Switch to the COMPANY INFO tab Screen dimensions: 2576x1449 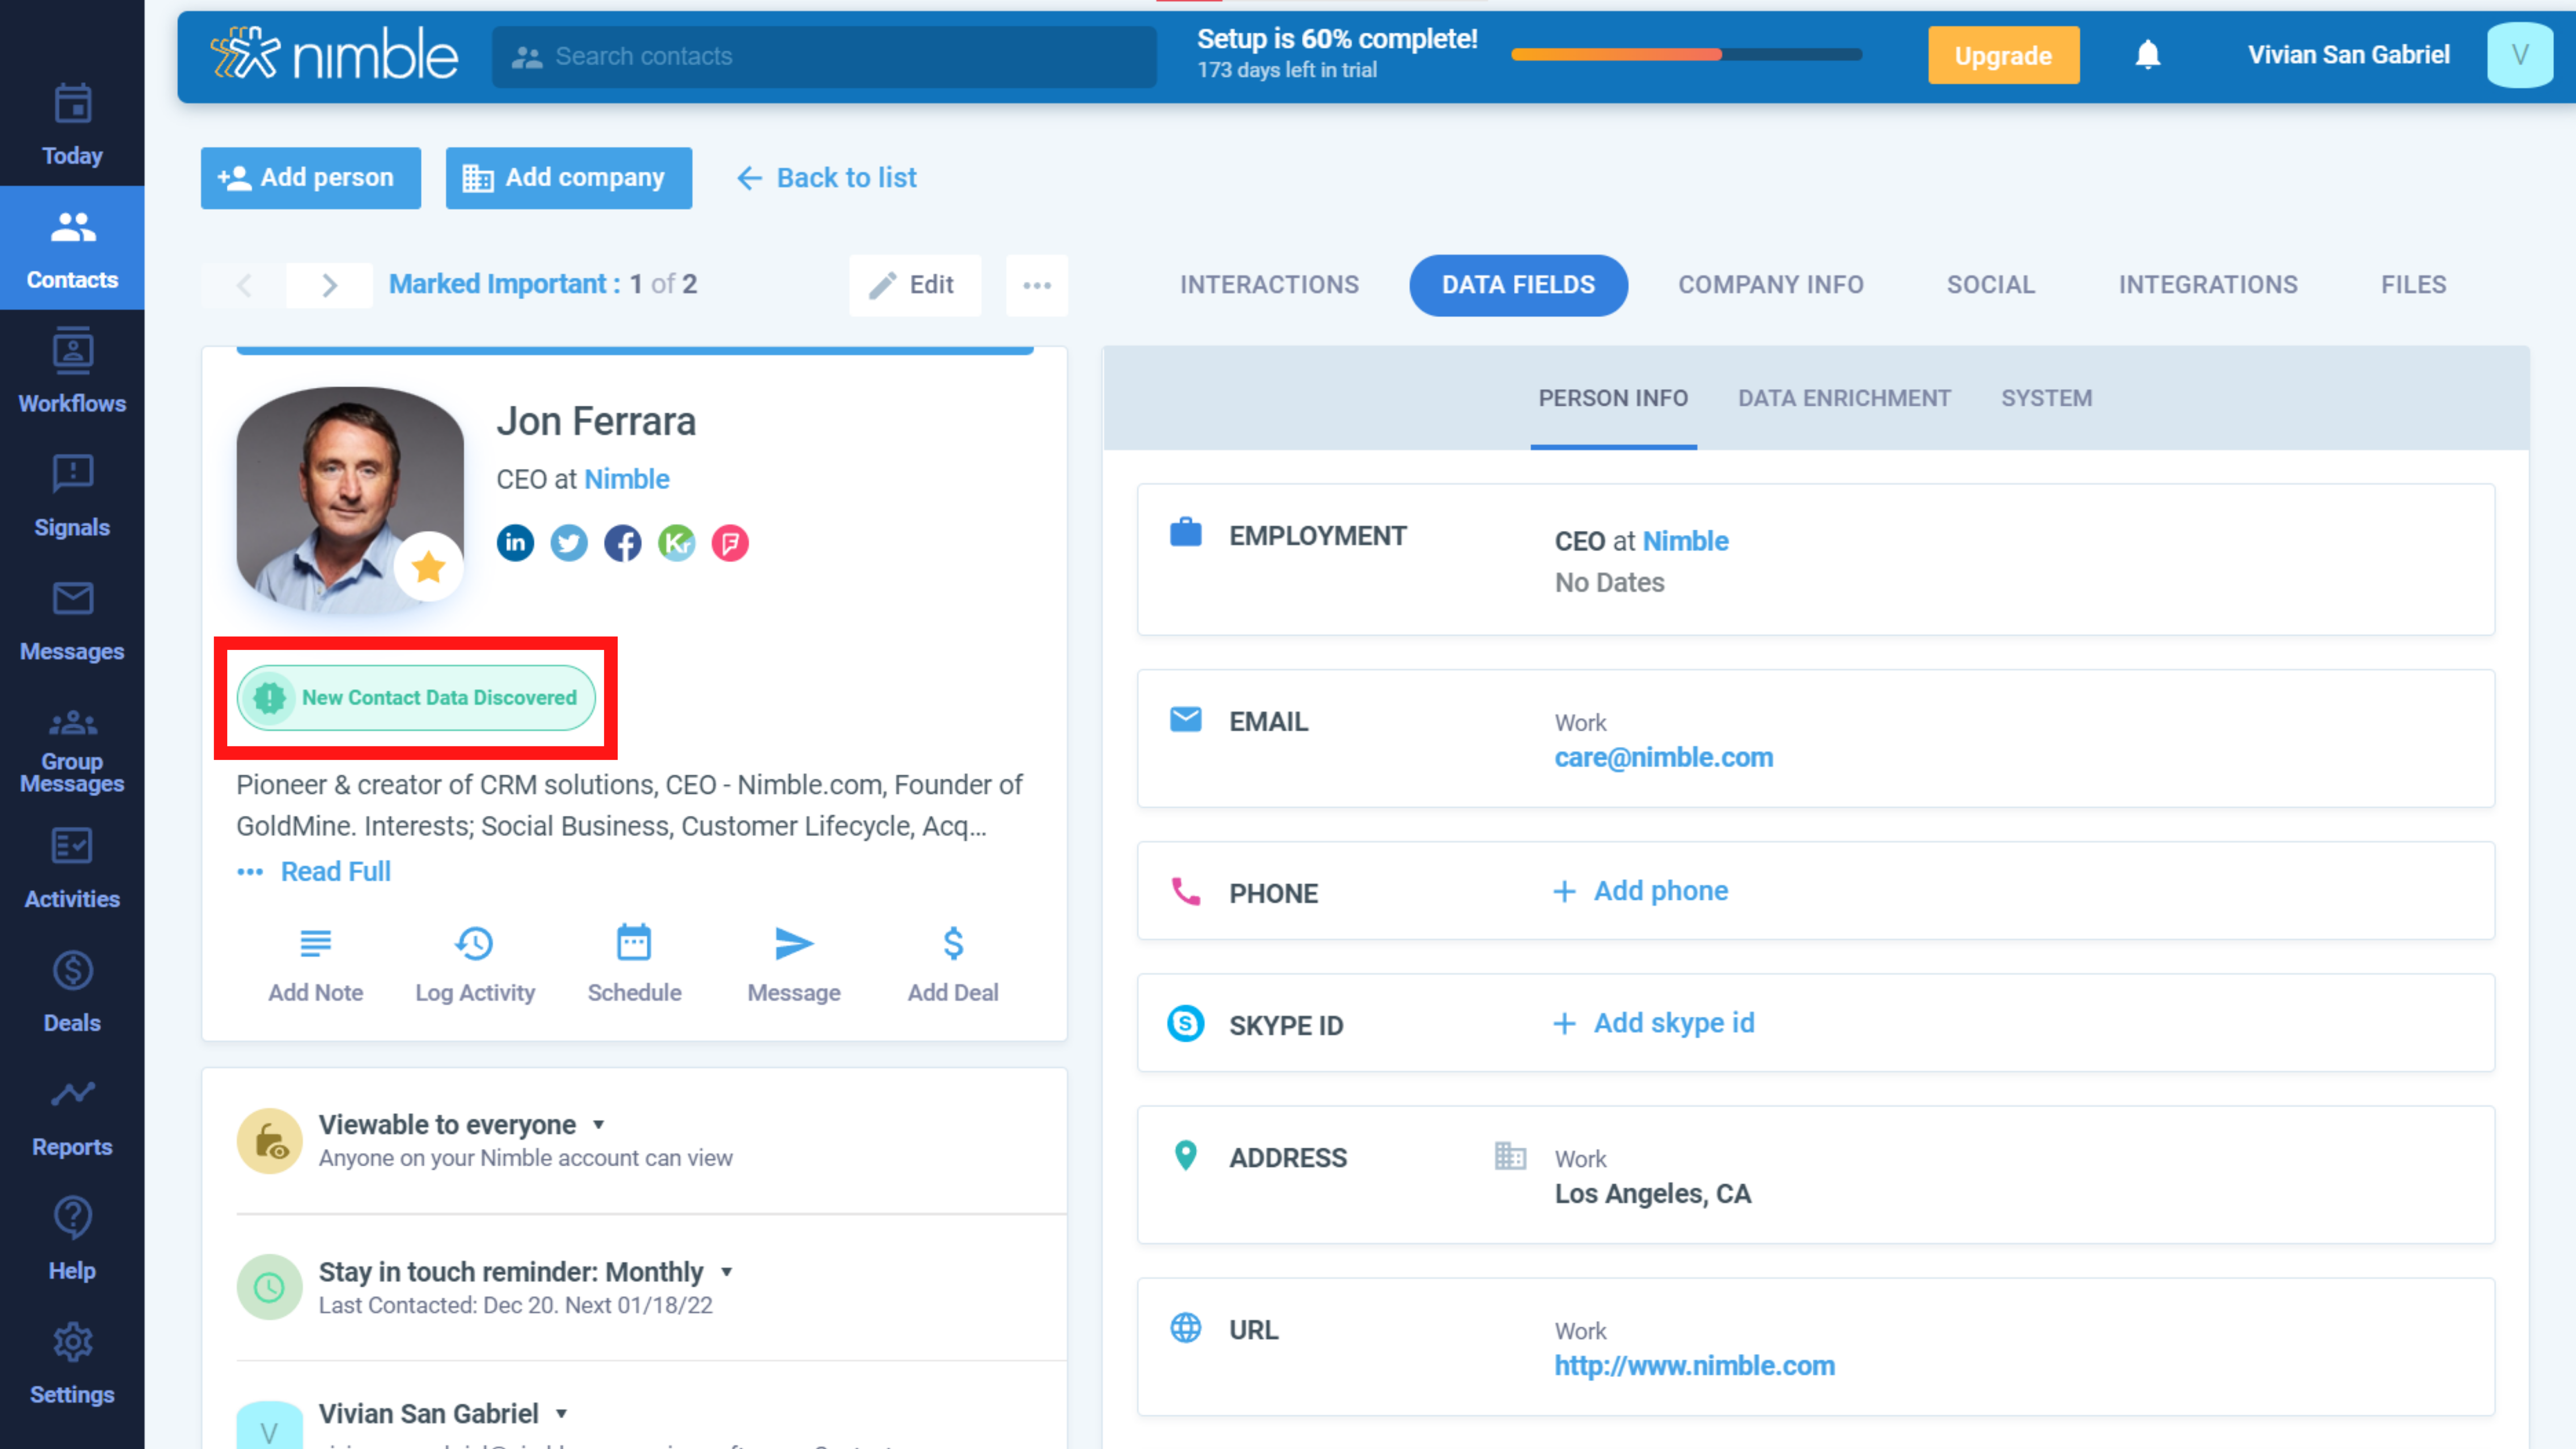pos(1770,284)
